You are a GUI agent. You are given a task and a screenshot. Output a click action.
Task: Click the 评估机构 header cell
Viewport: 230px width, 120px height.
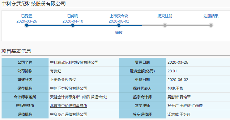point(25,114)
